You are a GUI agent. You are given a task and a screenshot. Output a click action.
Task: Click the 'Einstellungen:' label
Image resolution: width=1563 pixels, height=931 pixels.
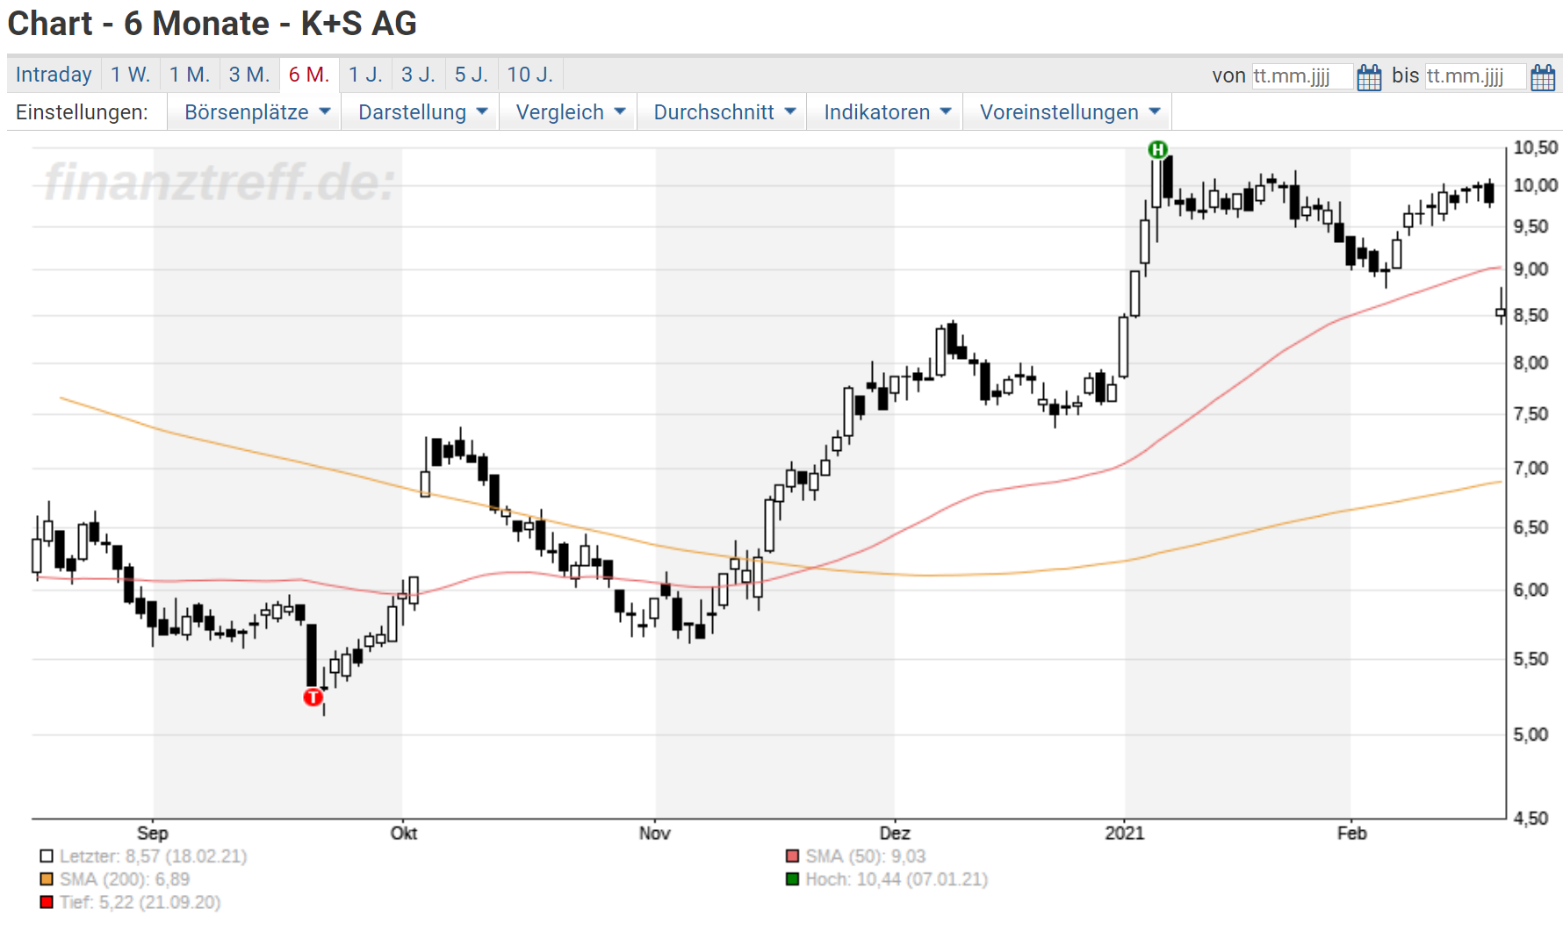(x=82, y=112)
